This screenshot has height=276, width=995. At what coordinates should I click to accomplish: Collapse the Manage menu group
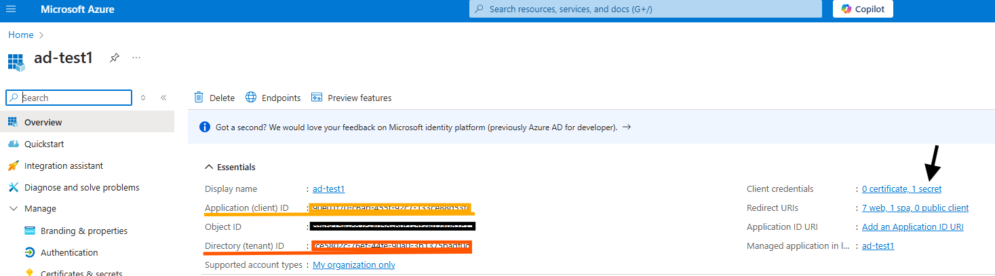click(x=13, y=209)
